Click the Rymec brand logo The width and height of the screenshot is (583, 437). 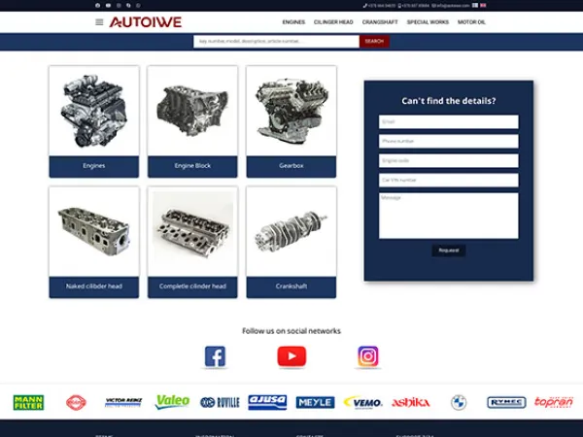point(506,402)
